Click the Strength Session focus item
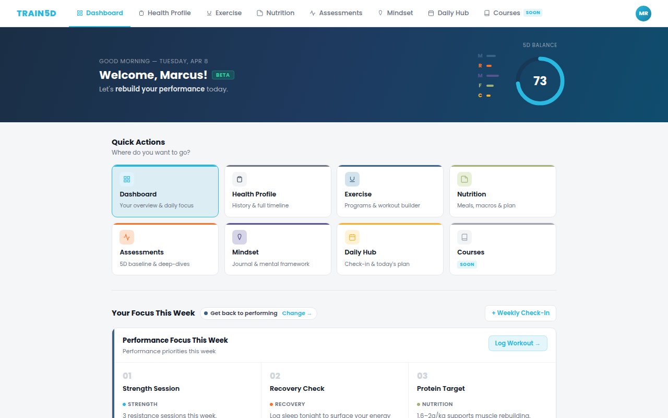 point(187,390)
